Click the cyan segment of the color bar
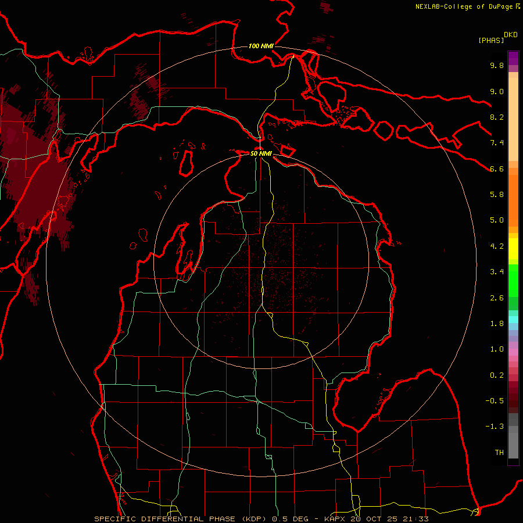This screenshot has height=523, width=523. click(x=513, y=320)
